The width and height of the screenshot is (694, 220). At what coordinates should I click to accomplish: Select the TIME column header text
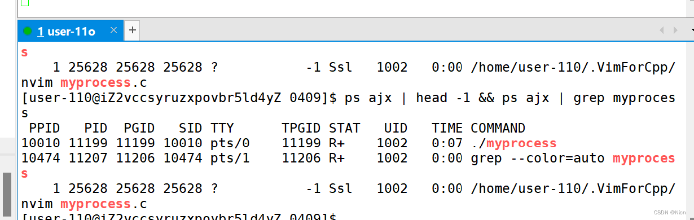tap(447, 128)
